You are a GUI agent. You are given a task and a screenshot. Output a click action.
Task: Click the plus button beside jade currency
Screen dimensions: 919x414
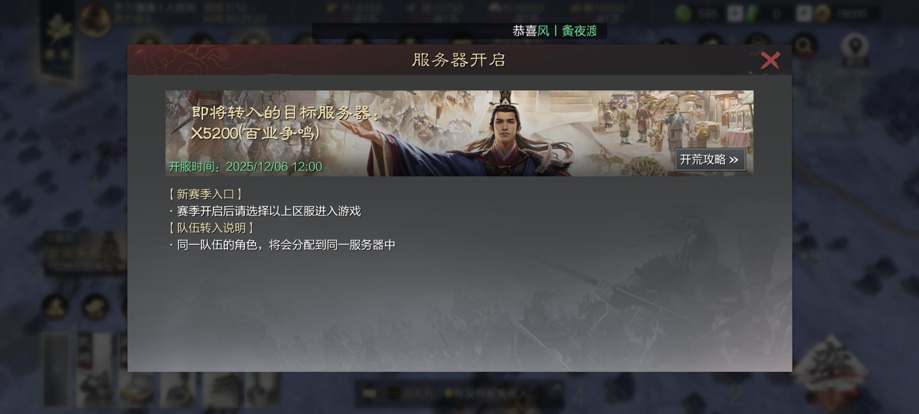[734, 14]
